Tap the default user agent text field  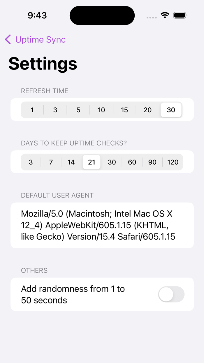(x=102, y=225)
